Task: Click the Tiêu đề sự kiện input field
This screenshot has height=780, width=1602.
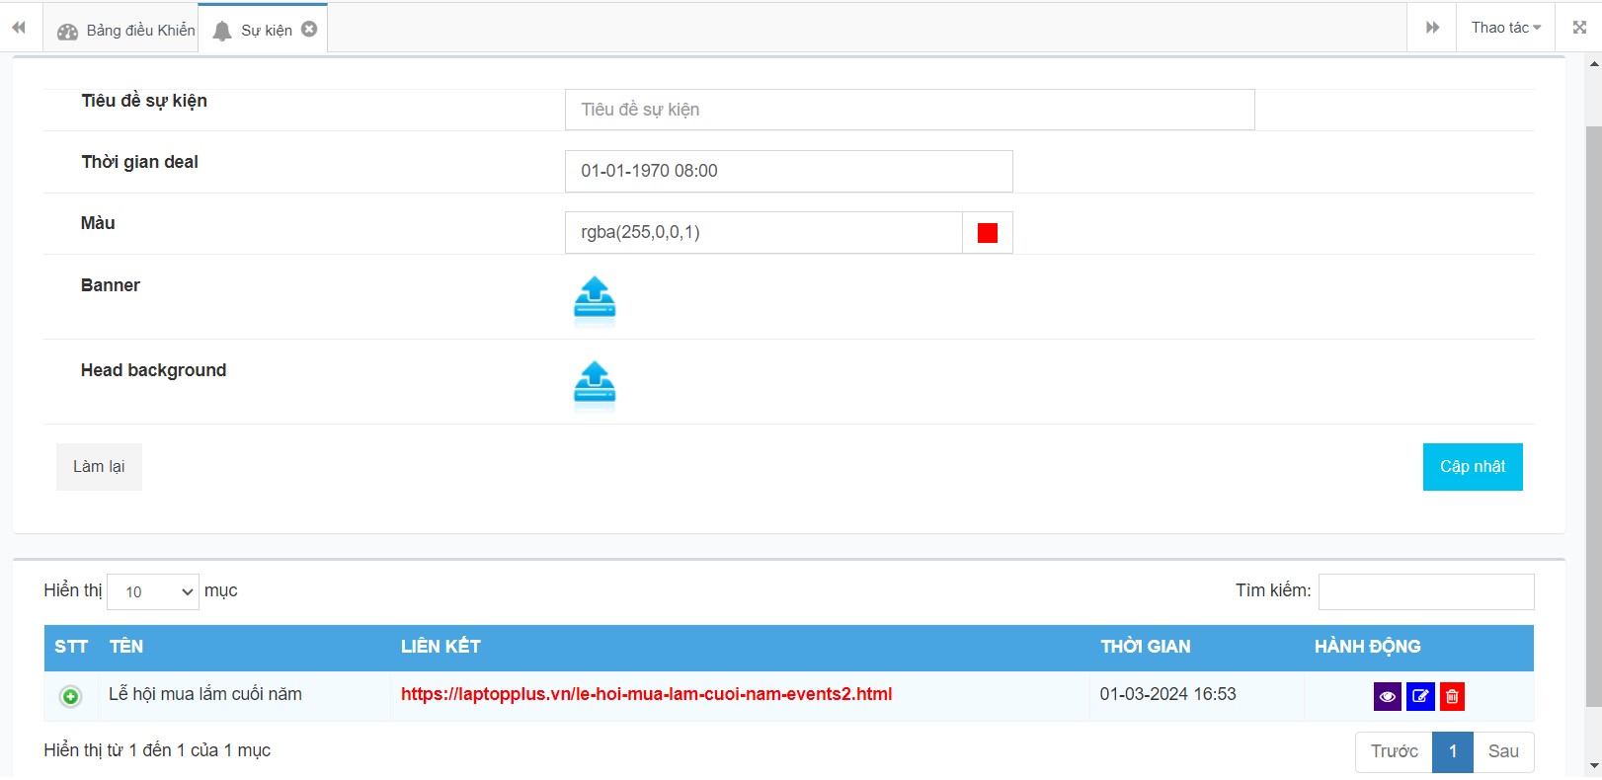Action: (x=910, y=110)
